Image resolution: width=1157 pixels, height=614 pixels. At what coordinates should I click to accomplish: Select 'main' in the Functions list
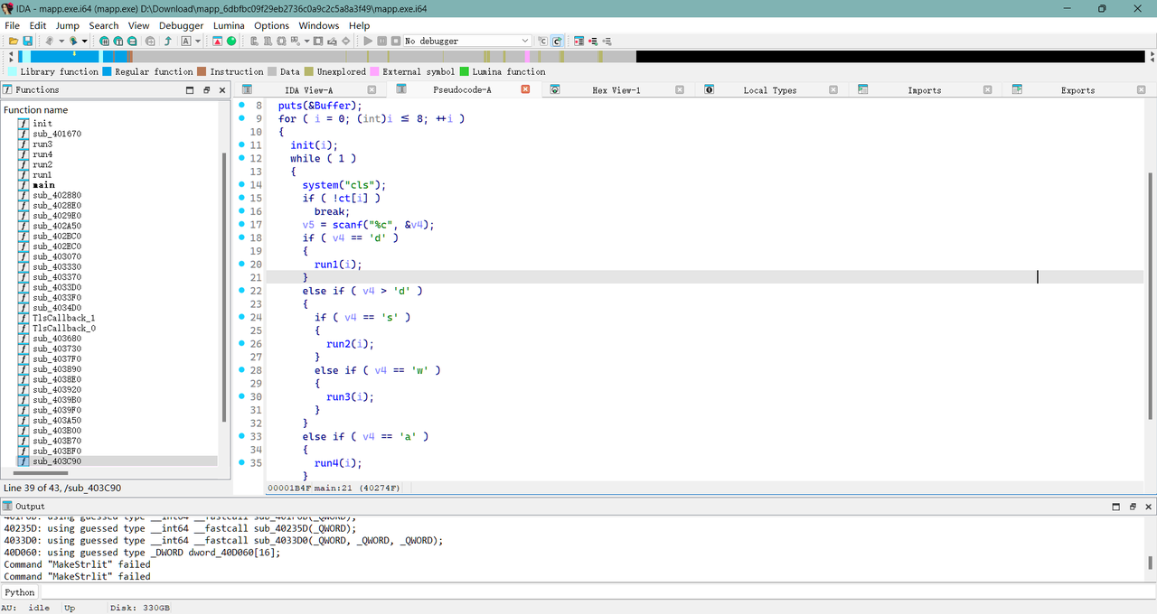pos(43,185)
